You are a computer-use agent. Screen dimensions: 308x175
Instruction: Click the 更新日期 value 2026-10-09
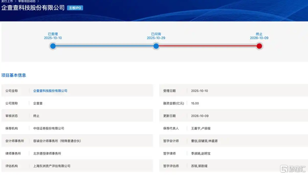[200, 116]
